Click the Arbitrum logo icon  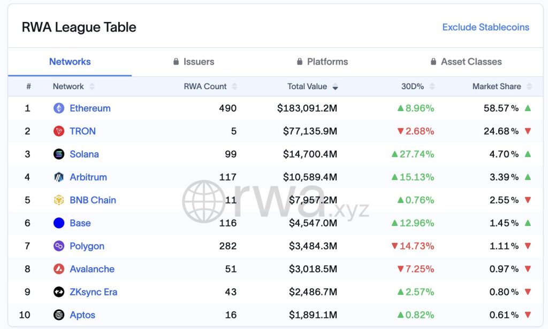pyautogui.click(x=59, y=177)
